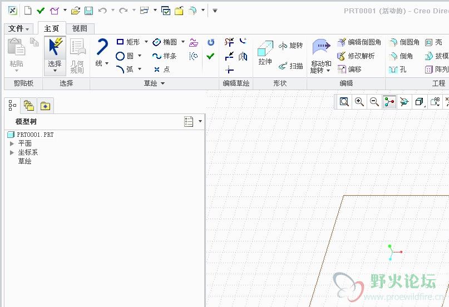Click the Copy icon in 剪贴板 group

(34, 42)
